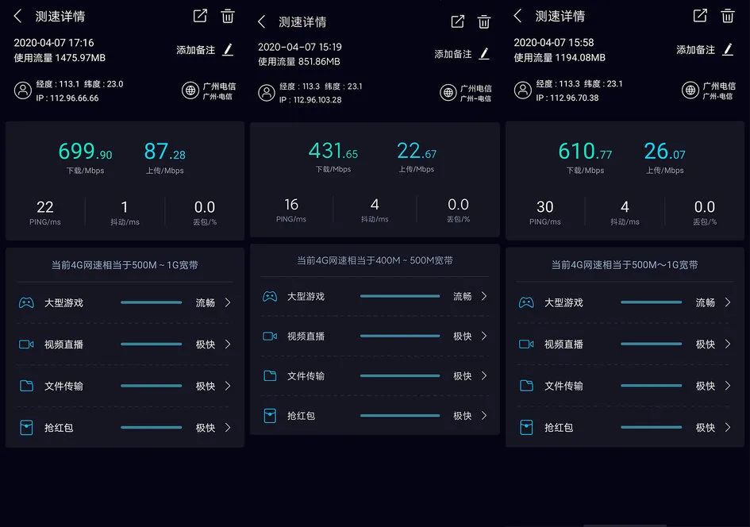Delete the 2020-04-07 15:19 test record
The height and width of the screenshot is (527, 750).
(x=484, y=21)
